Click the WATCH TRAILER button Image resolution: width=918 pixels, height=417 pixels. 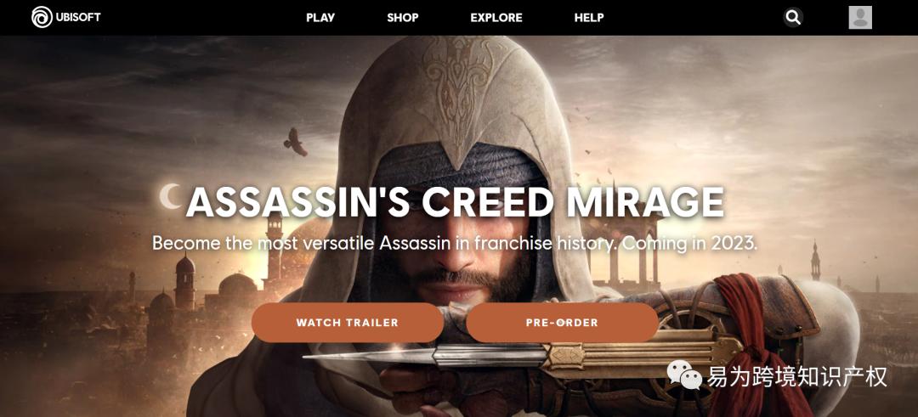coord(347,322)
